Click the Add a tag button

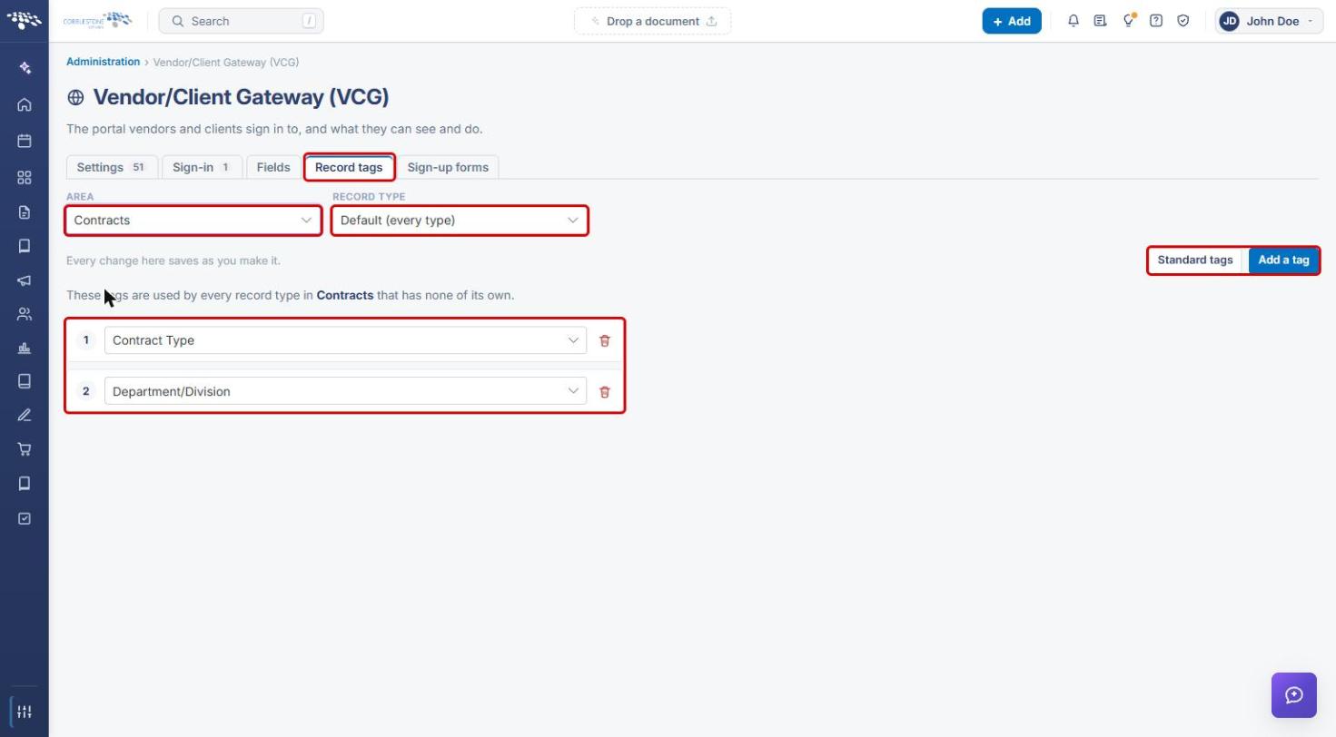pos(1283,260)
